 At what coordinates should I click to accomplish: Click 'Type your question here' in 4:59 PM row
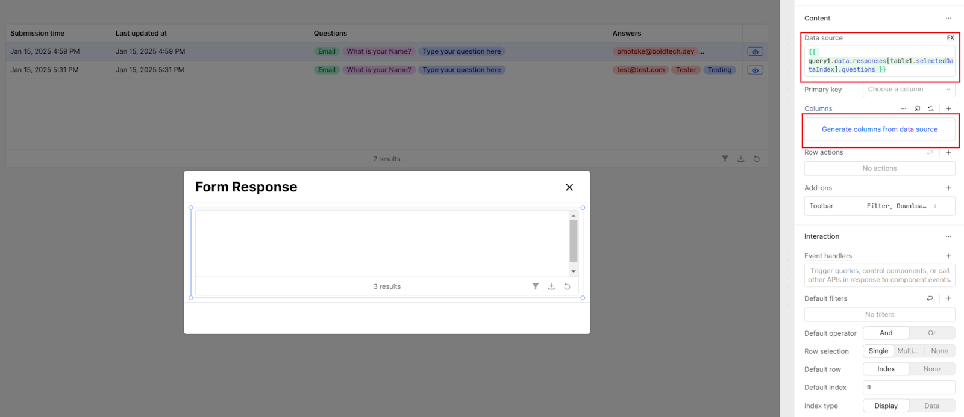coord(462,52)
